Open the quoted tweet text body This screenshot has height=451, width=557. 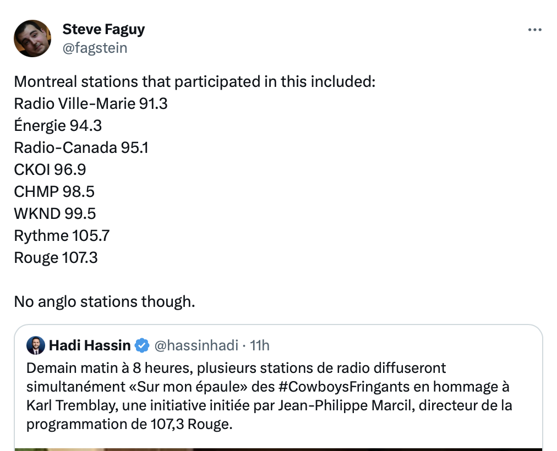click(269, 396)
